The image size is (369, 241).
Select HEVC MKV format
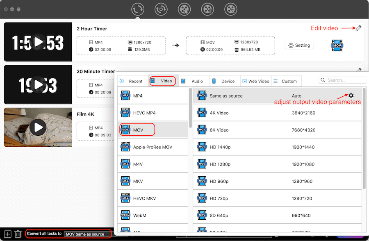[153, 198]
